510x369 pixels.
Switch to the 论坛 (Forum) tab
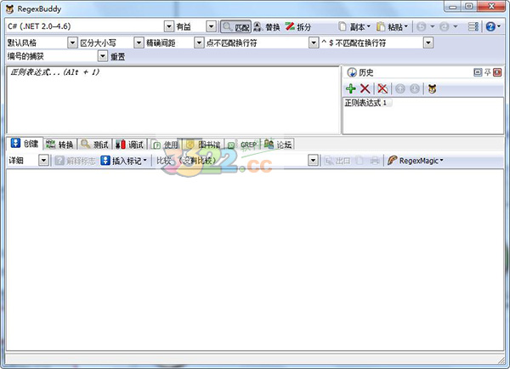click(x=278, y=145)
